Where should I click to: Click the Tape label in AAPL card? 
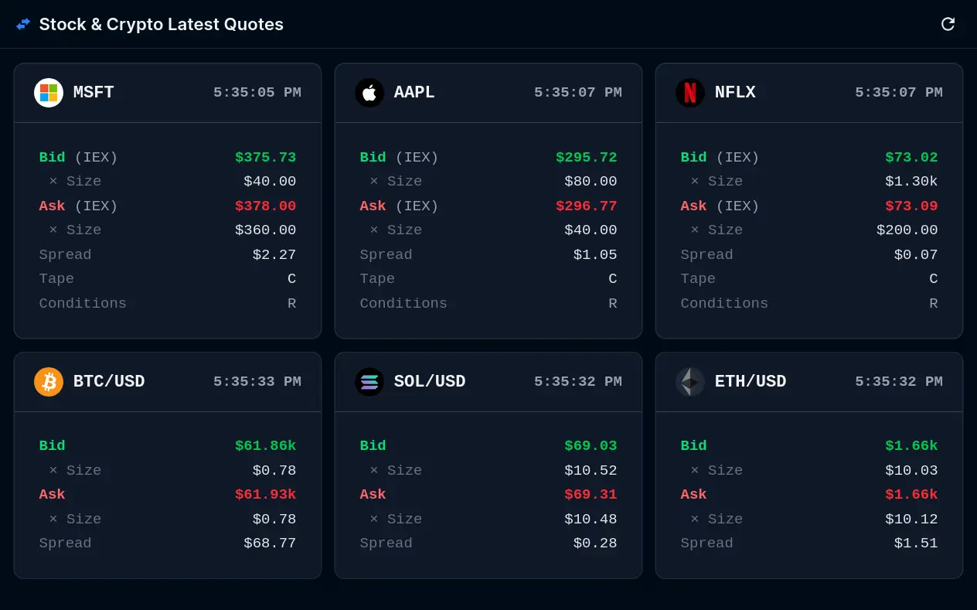tap(377, 279)
